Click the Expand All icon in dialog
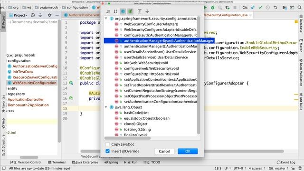This screenshot has height=171, width=304. (140, 11)
